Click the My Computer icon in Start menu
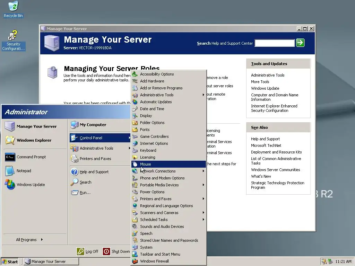Image resolution: width=355 pixels, height=266 pixels. [75, 125]
